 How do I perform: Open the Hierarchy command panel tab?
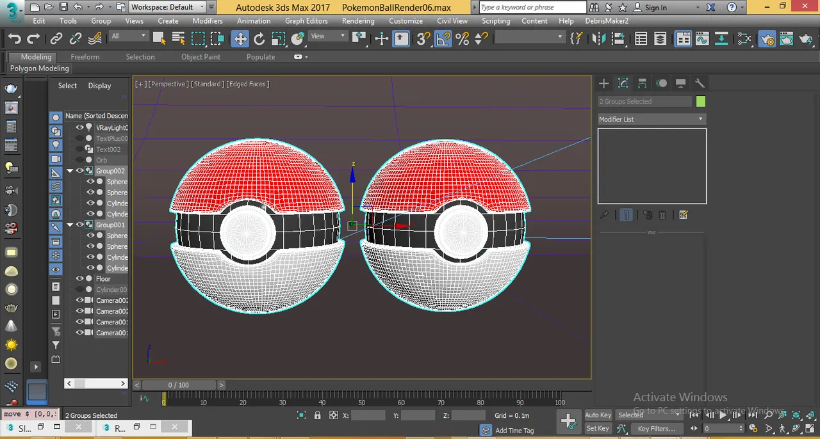point(642,83)
